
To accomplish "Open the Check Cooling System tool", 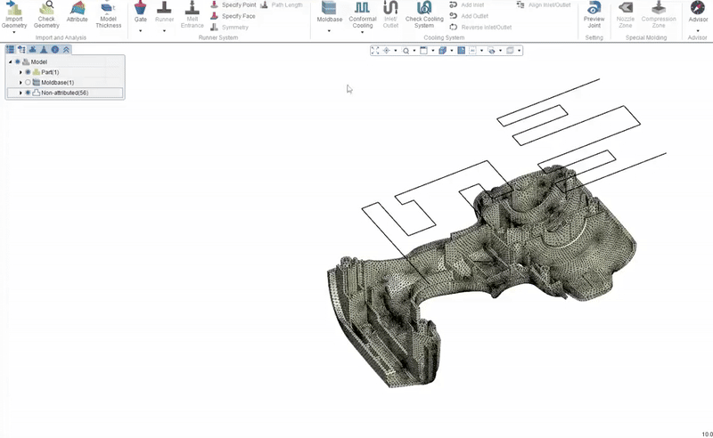I will [x=424, y=8].
